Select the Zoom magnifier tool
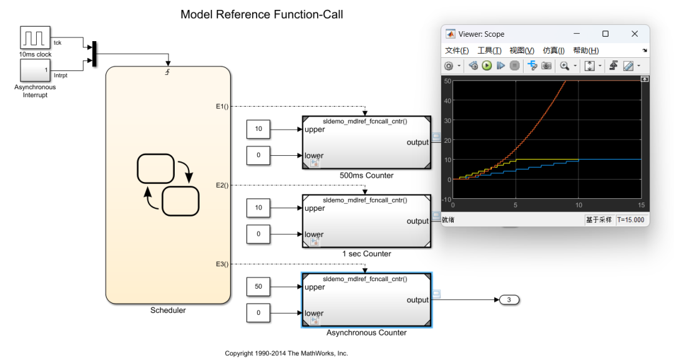Image resolution: width=674 pixels, height=361 pixels. (x=564, y=65)
